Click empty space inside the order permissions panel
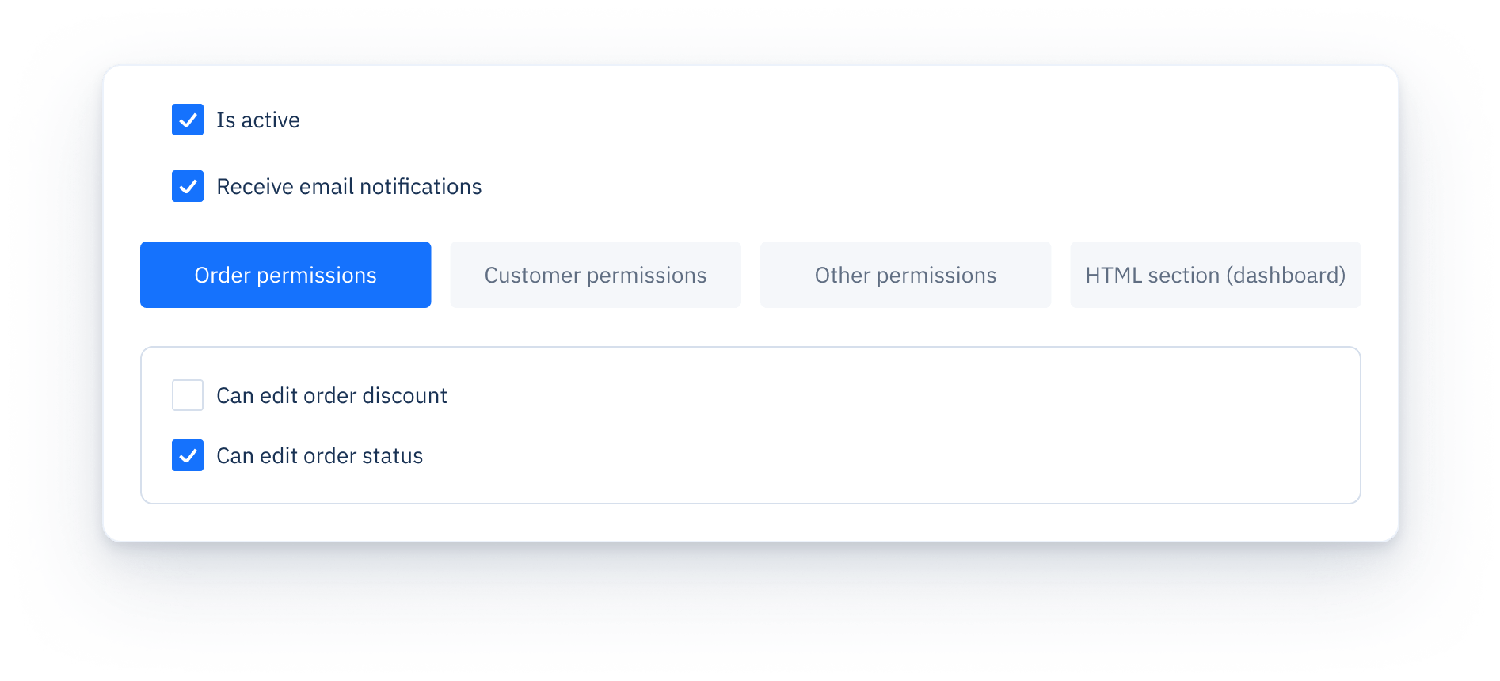The width and height of the screenshot is (1500, 681). coord(871,428)
